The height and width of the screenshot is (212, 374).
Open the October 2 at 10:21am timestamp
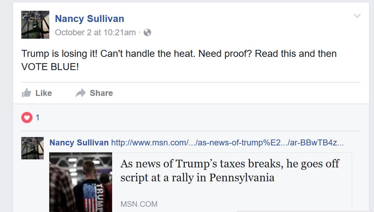coord(95,32)
